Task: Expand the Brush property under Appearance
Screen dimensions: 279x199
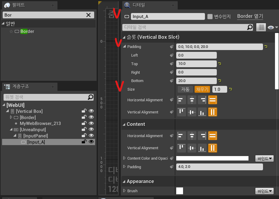Action: coord(124,191)
